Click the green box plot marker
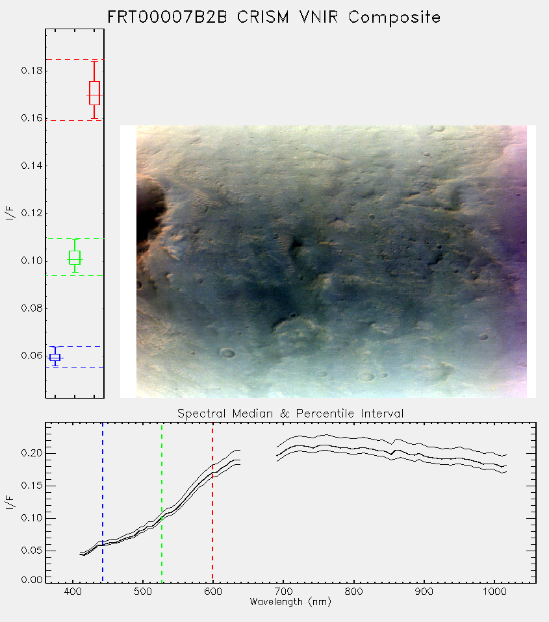549x622 pixels. click(75, 258)
